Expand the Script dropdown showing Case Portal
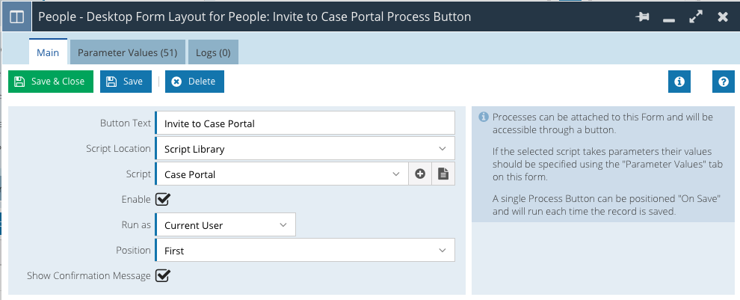740x300 pixels. pyautogui.click(x=281, y=174)
